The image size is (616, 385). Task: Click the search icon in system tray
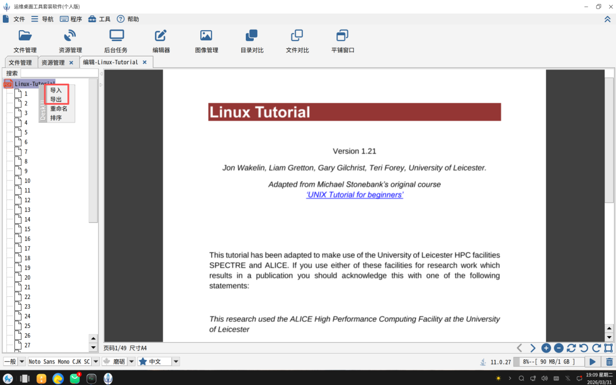[521, 378]
